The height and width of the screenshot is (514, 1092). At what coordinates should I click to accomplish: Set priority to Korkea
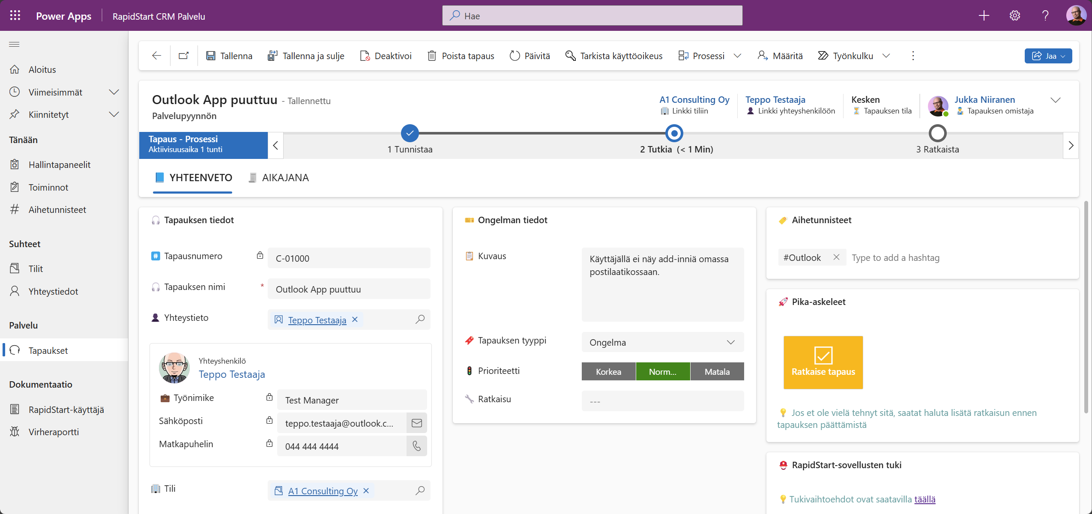tap(608, 371)
